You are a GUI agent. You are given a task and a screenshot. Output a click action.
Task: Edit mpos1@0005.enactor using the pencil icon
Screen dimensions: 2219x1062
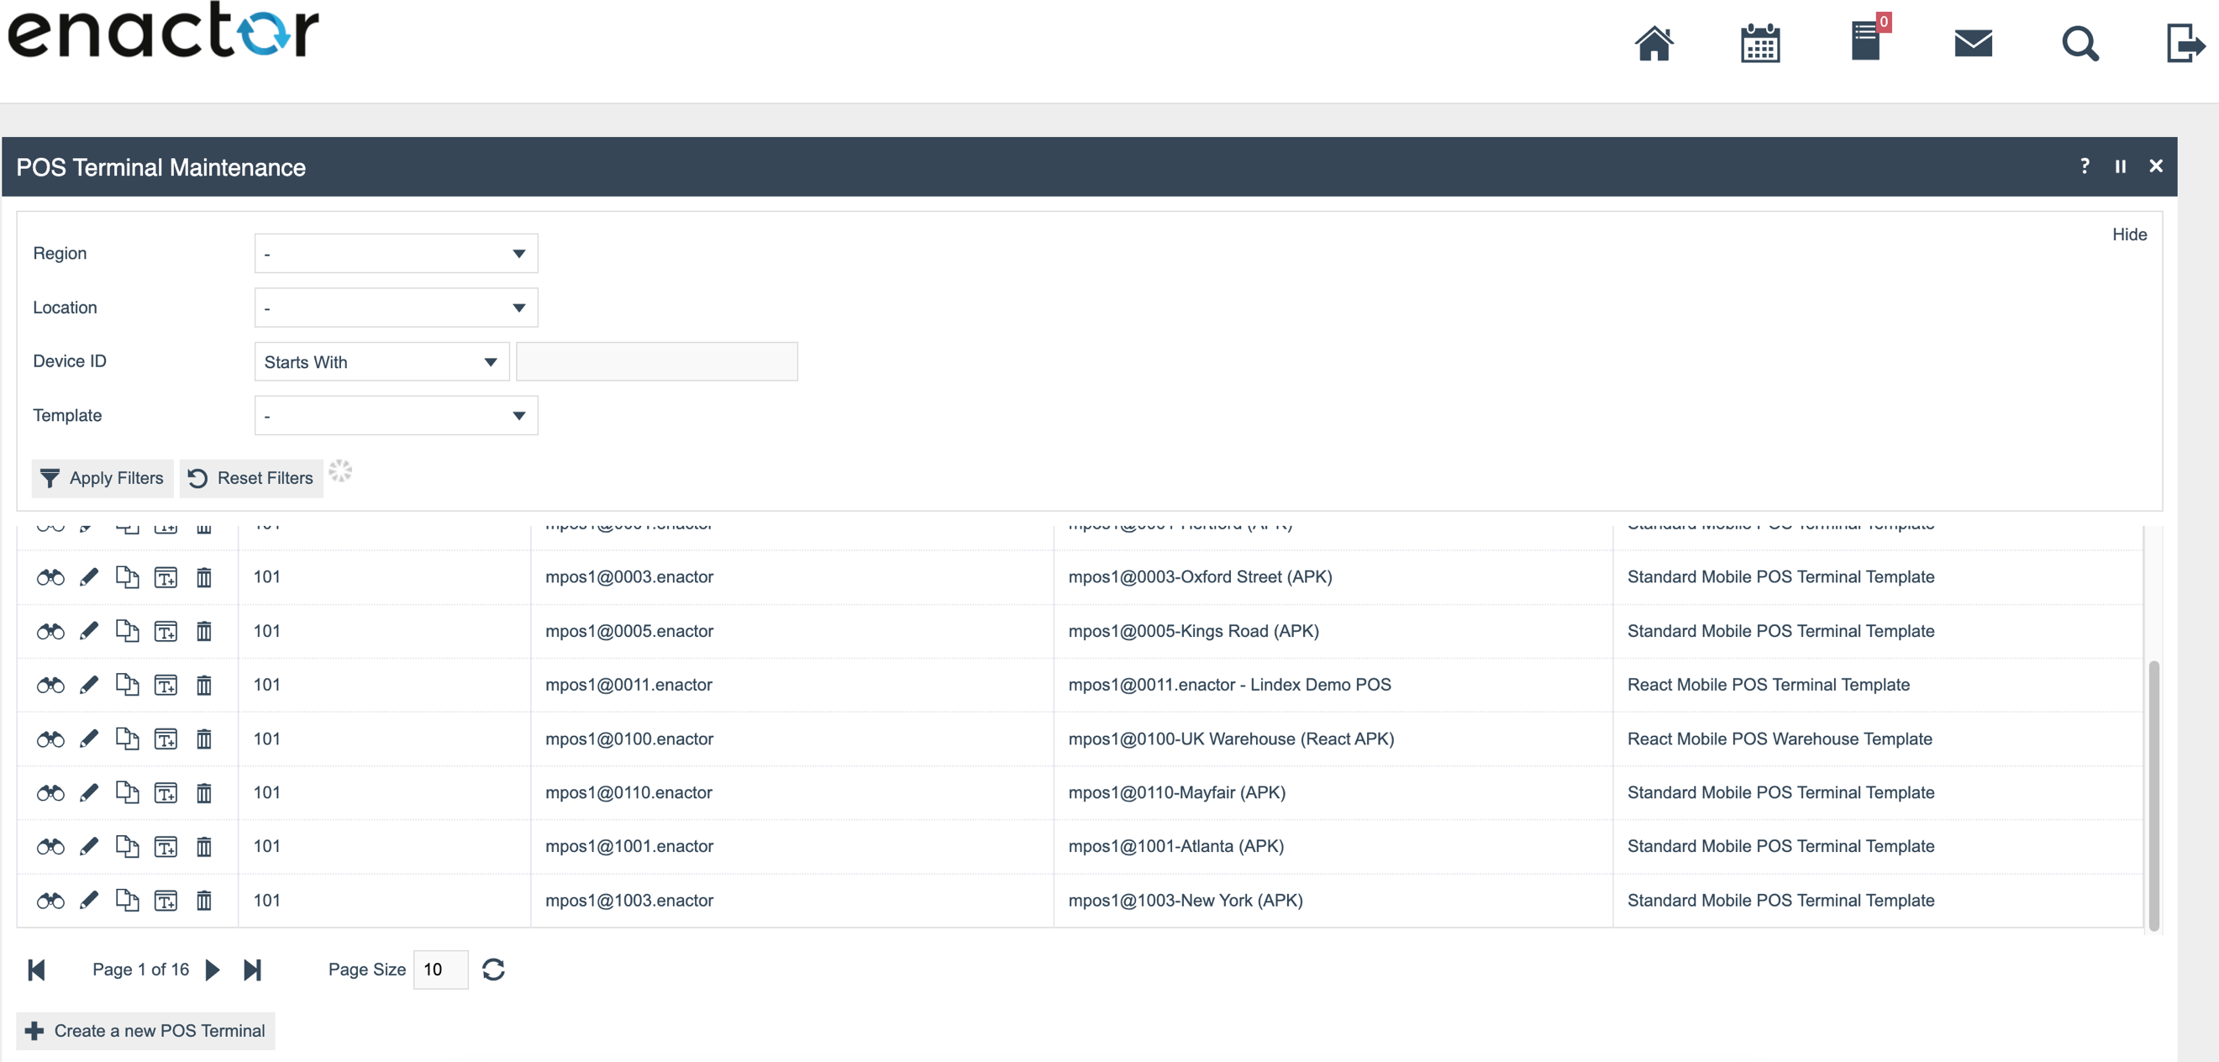tap(89, 631)
